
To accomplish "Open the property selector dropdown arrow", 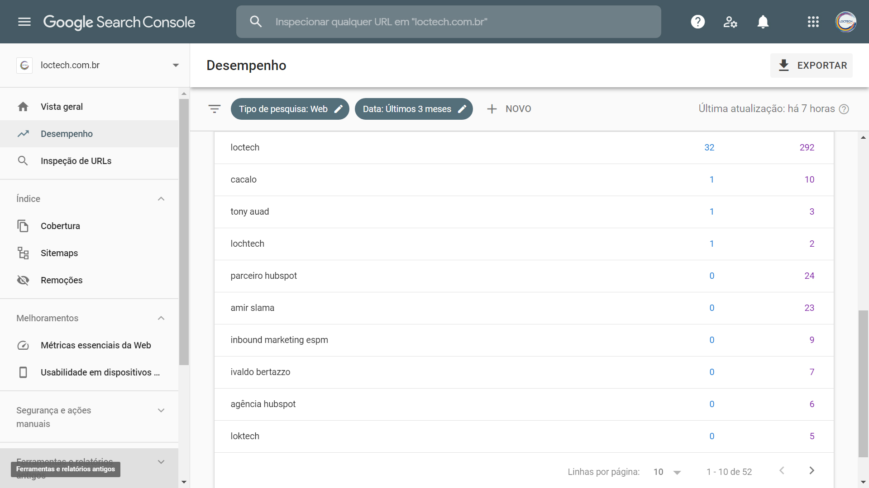I will (176, 66).
